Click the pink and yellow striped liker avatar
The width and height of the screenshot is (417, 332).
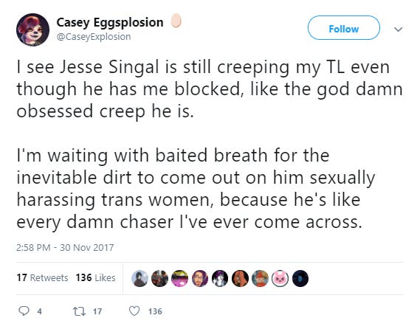point(180,279)
